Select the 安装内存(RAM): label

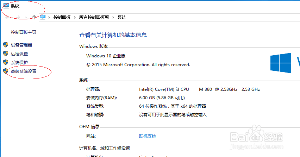pos(101,98)
